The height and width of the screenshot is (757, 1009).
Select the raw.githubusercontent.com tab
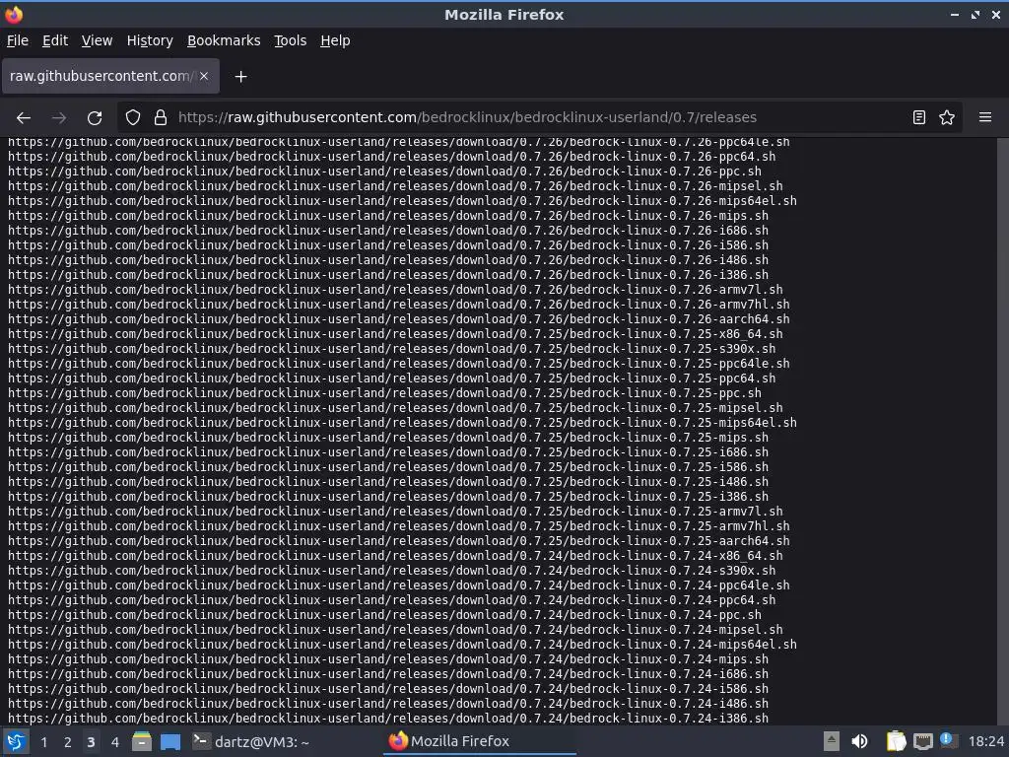pos(110,76)
